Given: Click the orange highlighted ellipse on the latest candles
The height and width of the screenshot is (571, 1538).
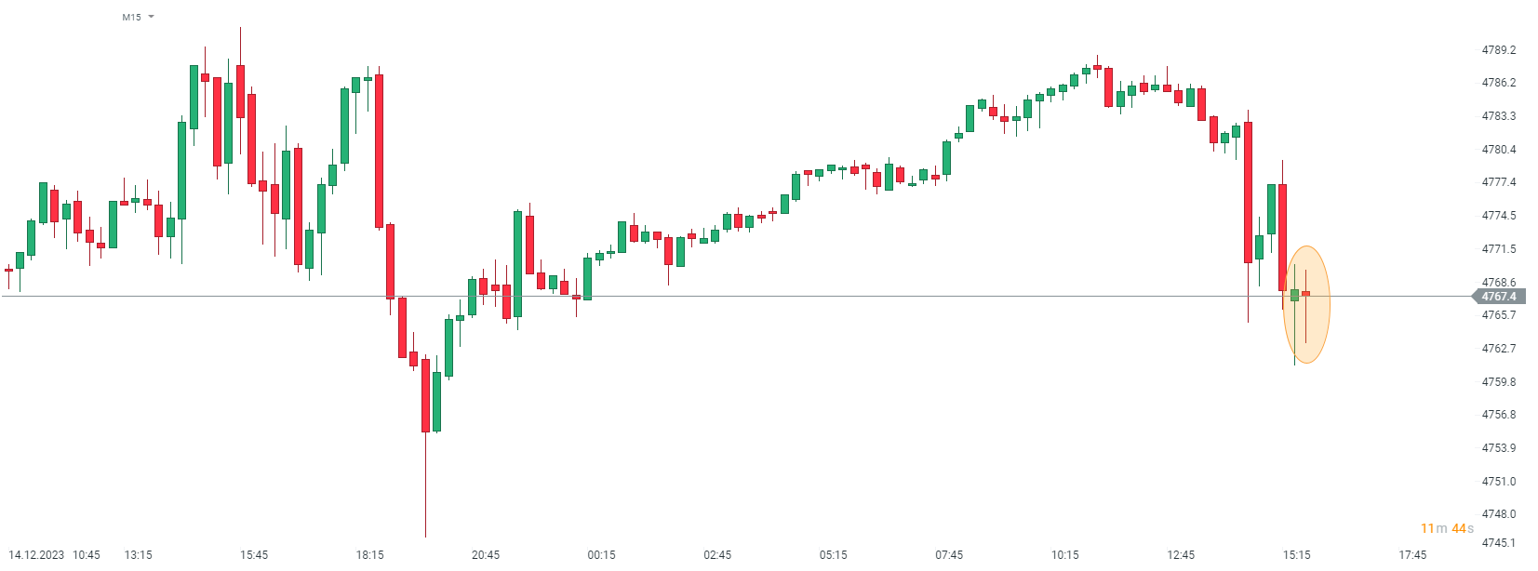Looking at the screenshot, I should click(x=1306, y=305).
